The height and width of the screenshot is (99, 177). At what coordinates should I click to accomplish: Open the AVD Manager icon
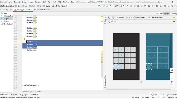[168, 6]
